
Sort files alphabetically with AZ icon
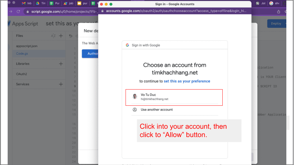[x=53, y=36]
